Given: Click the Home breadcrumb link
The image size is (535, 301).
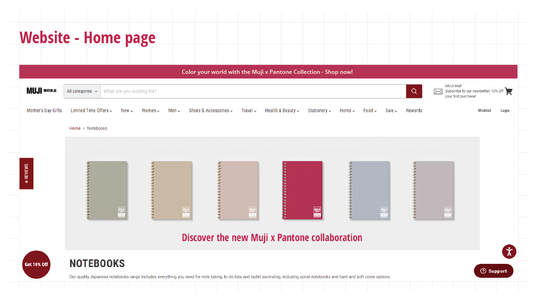Looking at the screenshot, I should (x=75, y=128).
